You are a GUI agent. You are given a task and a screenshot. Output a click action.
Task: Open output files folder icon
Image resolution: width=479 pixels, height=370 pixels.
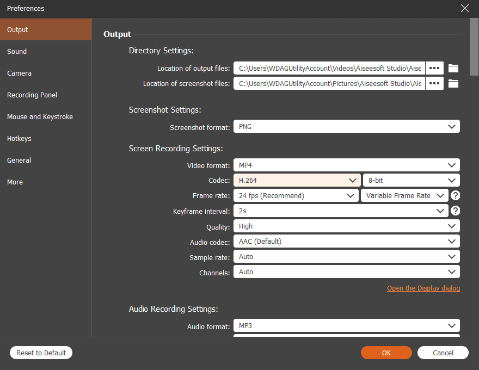[x=453, y=68]
